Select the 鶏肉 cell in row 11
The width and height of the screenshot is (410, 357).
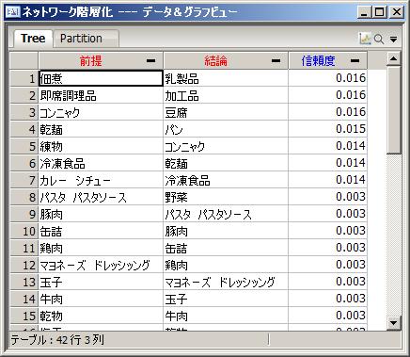(101, 248)
